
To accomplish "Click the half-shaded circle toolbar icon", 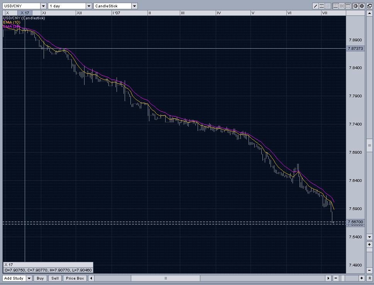I will point(355,6).
